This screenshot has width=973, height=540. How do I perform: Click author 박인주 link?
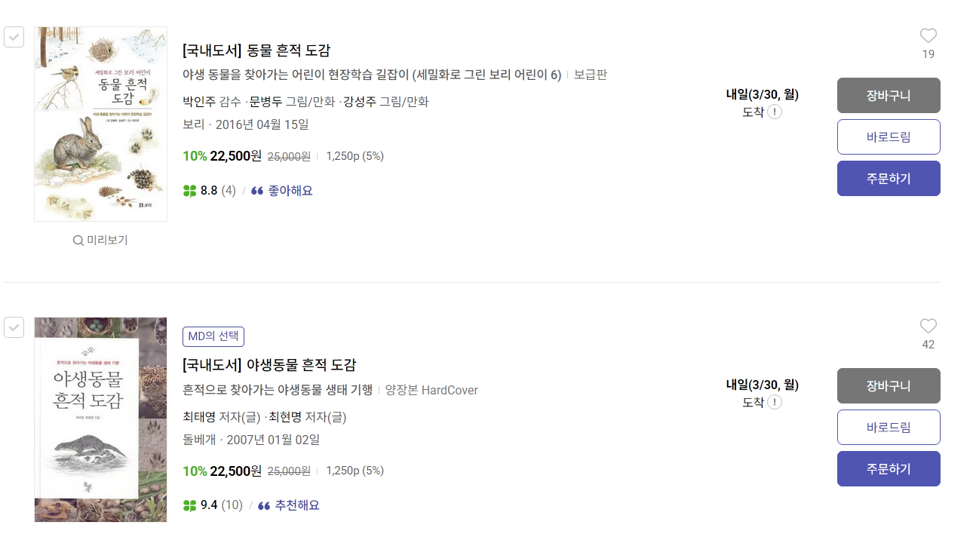199,102
